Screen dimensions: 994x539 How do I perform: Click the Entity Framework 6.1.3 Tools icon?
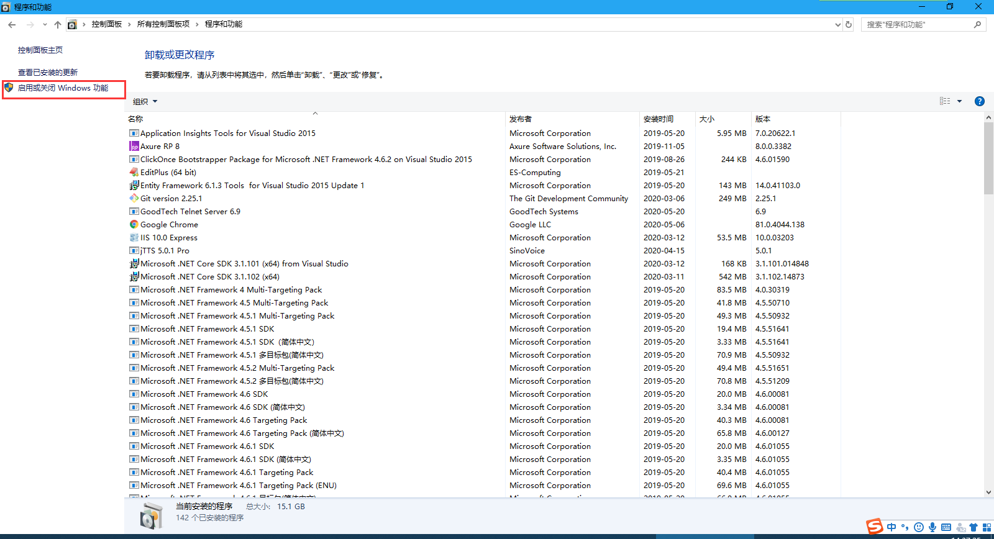(x=134, y=186)
